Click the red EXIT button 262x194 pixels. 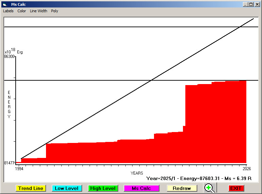[236, 188]
